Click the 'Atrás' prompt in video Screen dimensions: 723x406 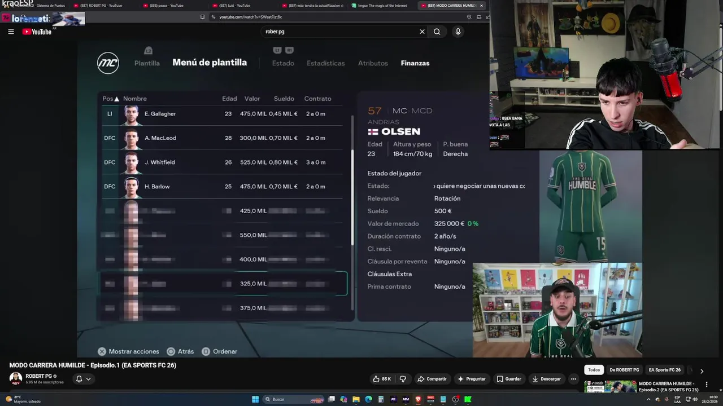click(x=180, y=351)
